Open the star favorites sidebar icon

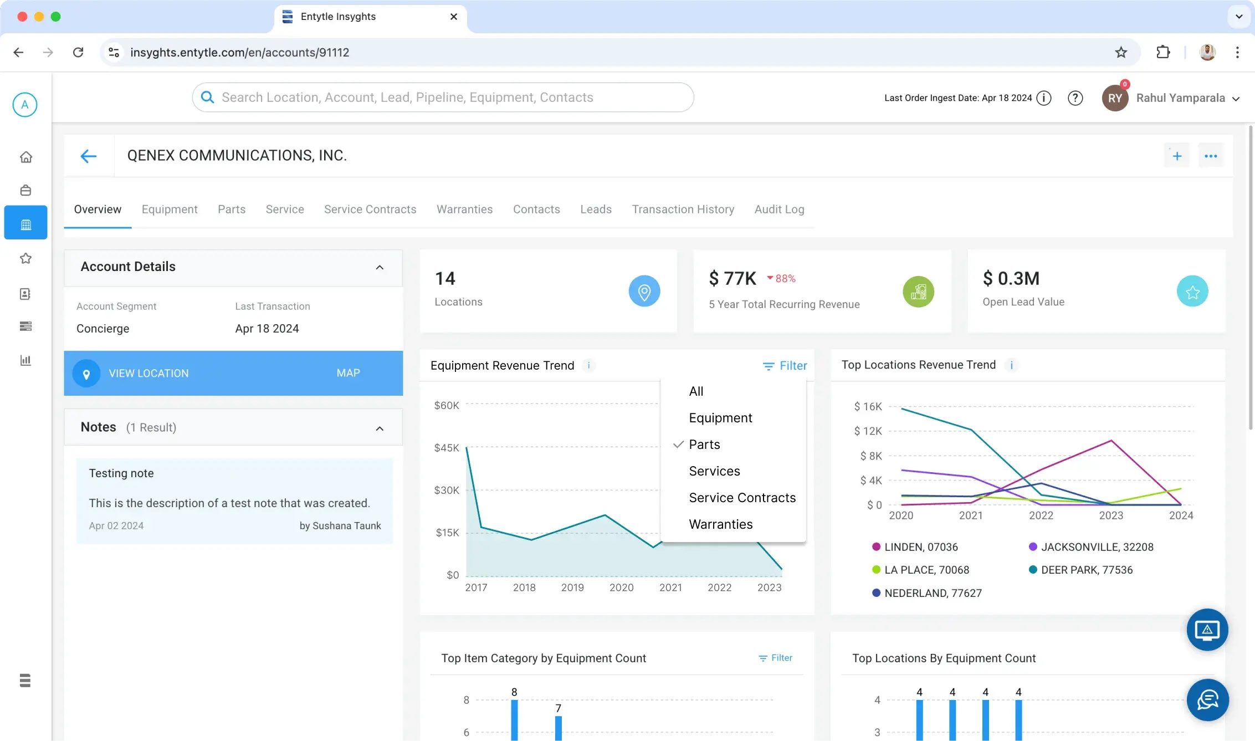[x=25, y=259]
